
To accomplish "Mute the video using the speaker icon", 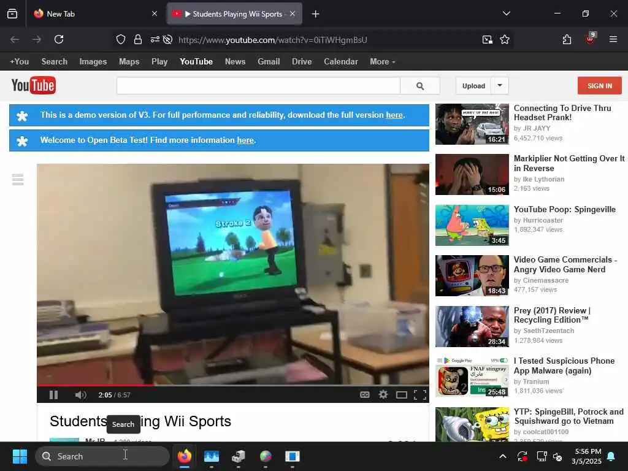I will click(x=80, y=395).
